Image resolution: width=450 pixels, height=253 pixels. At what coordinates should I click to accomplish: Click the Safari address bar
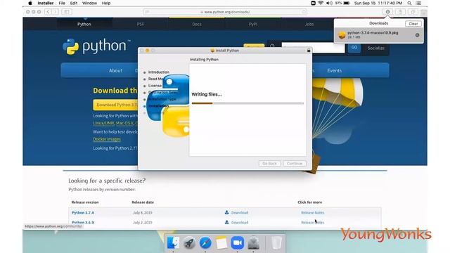pyautogui.click(x=225, y=12)
